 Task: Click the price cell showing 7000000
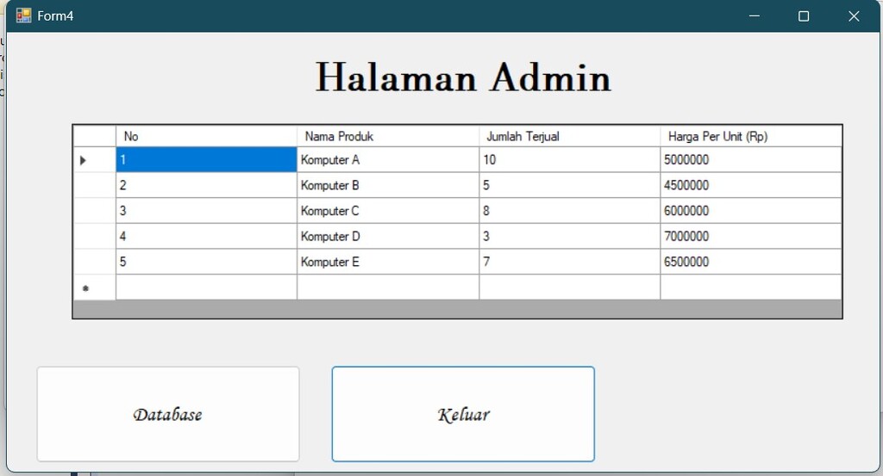click(x=750, y=236)
